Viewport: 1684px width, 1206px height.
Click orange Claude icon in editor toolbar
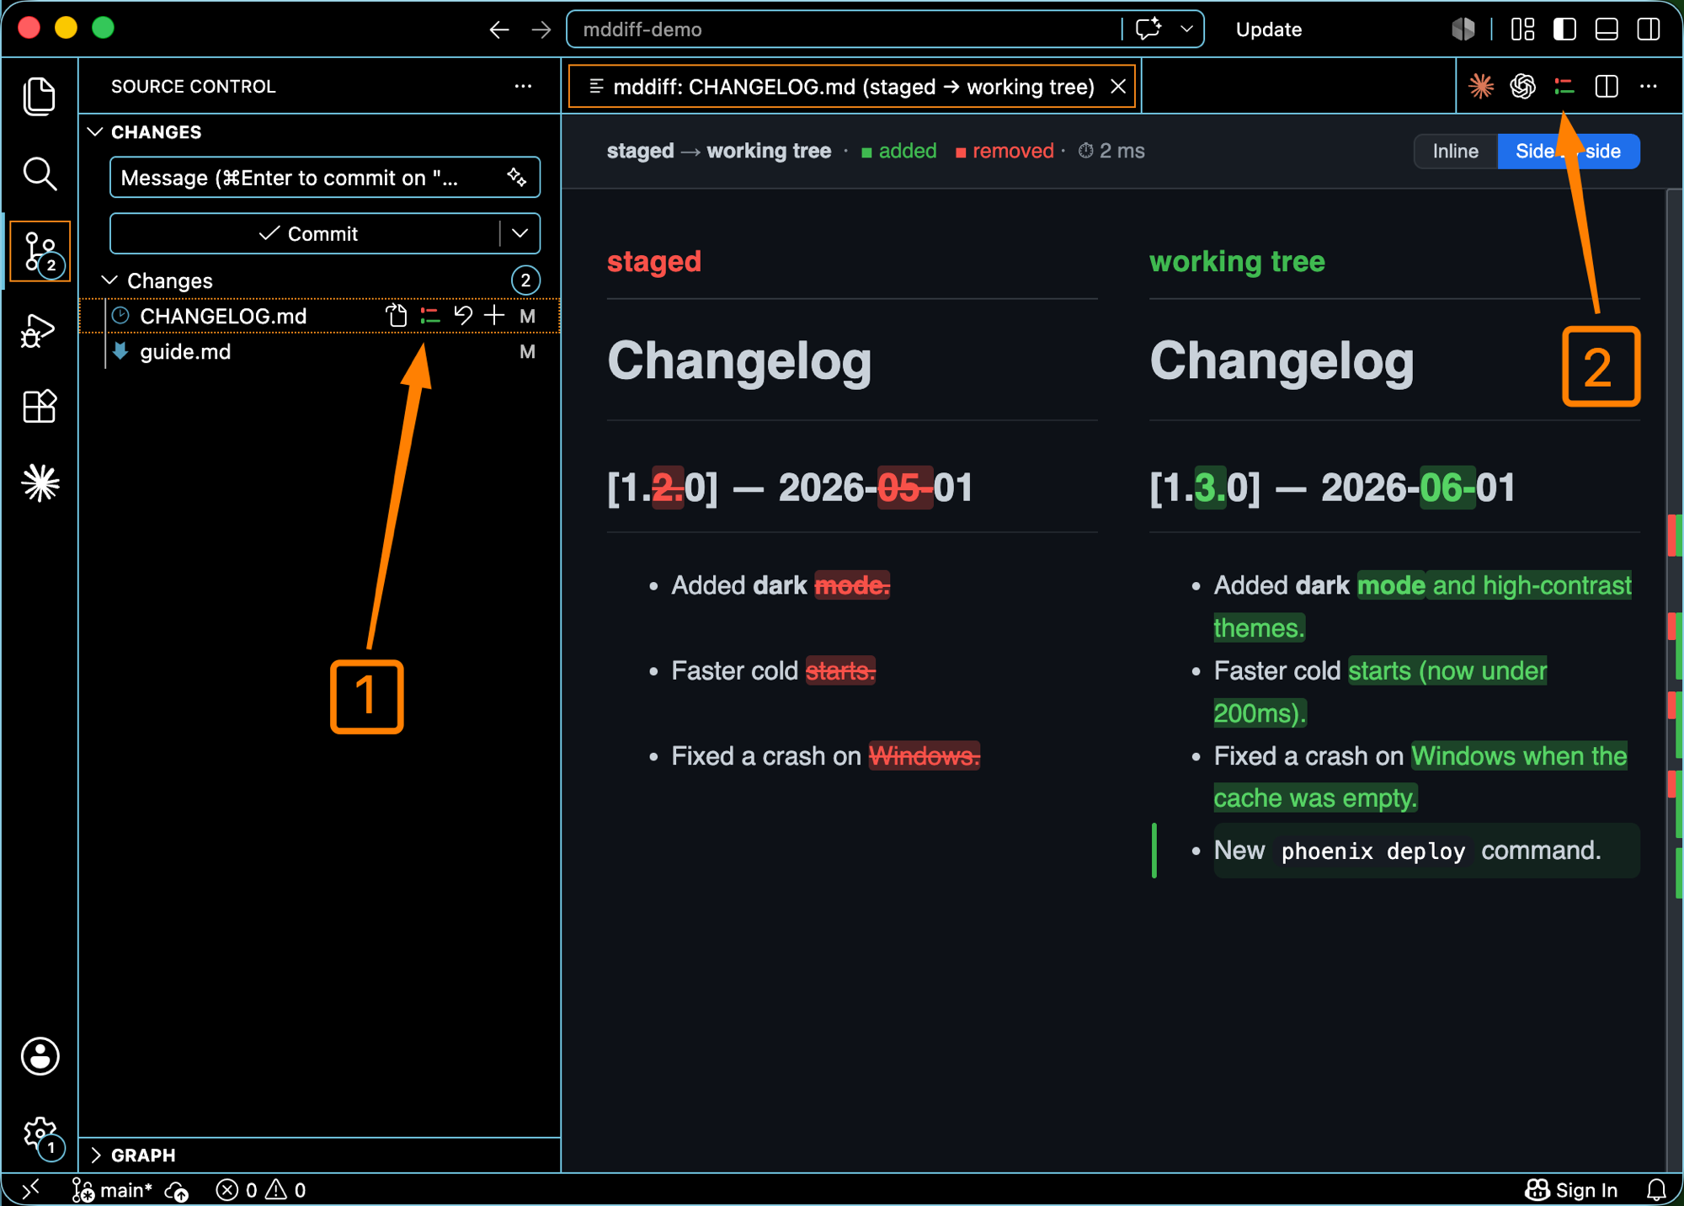point(1481,86)
